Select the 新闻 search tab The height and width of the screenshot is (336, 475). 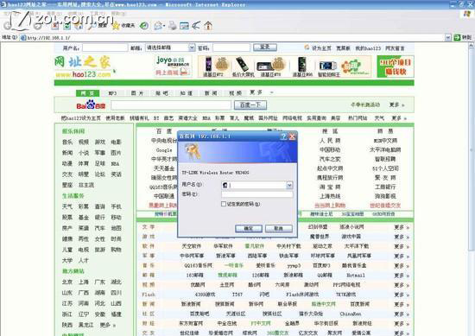point(211,93)
